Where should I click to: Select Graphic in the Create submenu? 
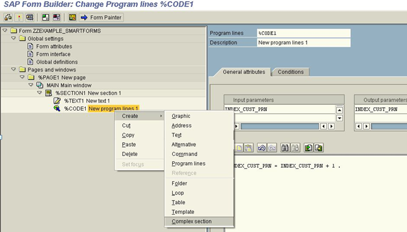pyautogui.click(x=199, y=116)
